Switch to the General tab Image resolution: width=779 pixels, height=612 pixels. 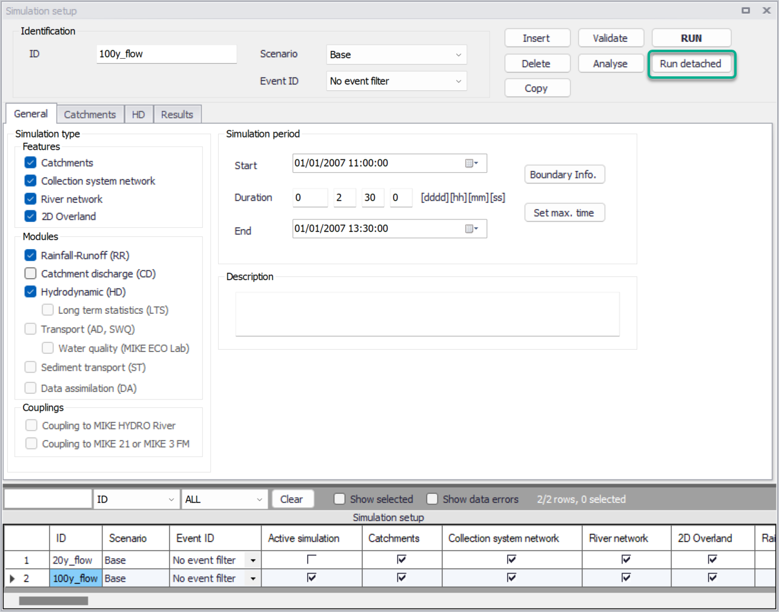pos(31,113)
